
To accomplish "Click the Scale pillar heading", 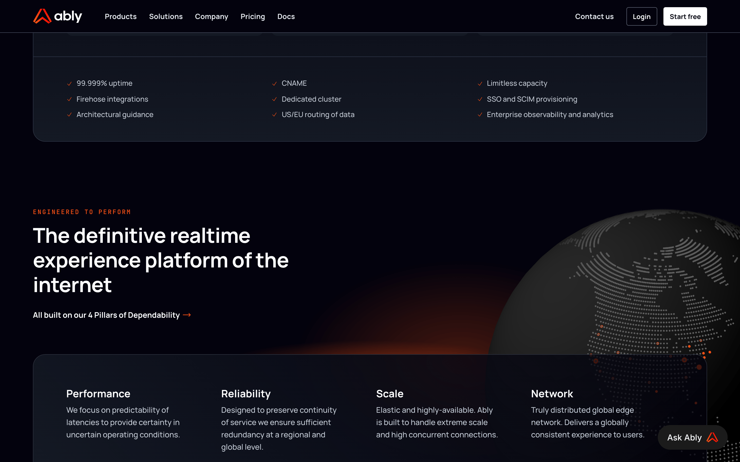I will point(390,393).
